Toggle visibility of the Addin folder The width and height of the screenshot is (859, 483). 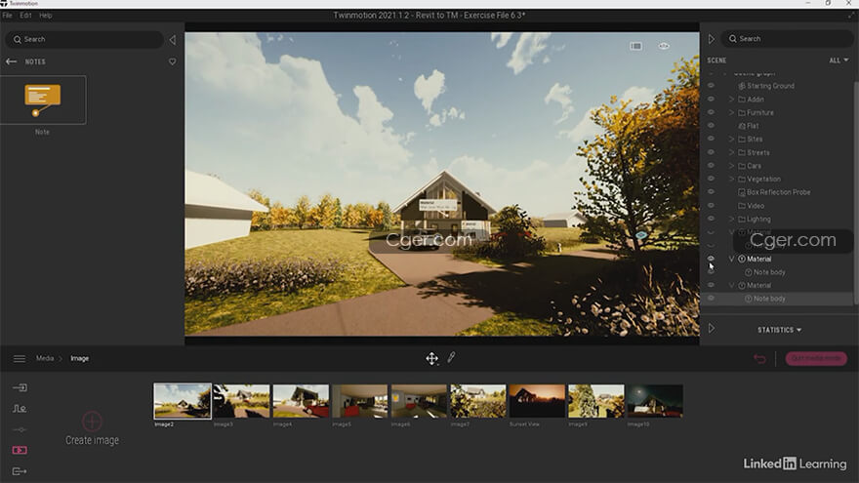(711, 100)
